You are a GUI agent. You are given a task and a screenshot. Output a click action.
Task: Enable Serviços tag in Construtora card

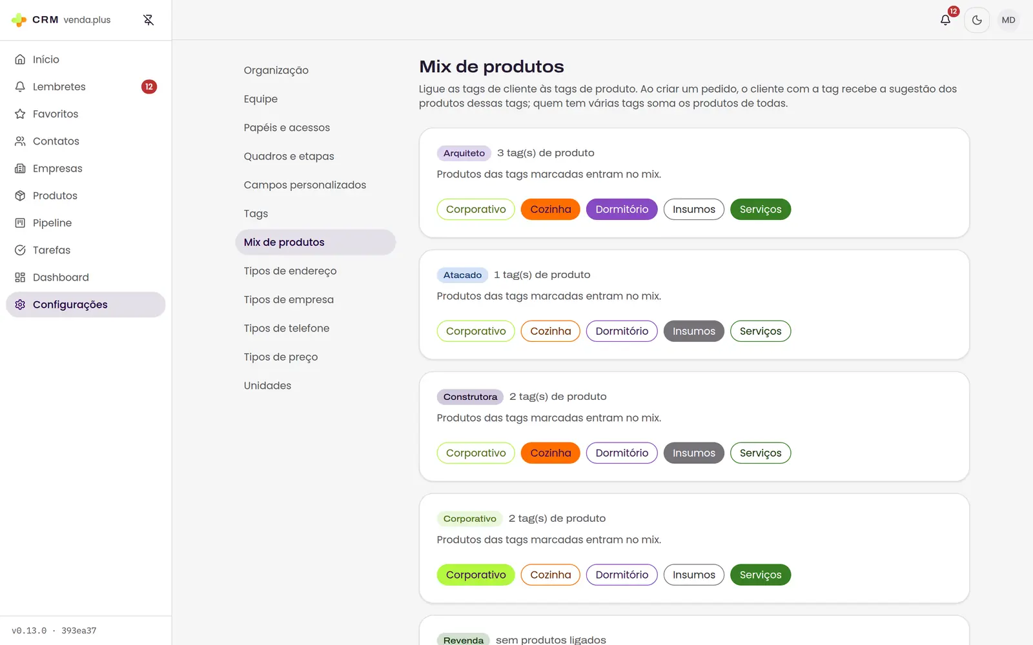pyautogui.click(x=761, y=453)
